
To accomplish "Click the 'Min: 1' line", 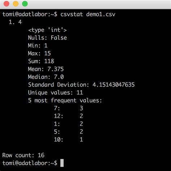I will (x=38, y=45).
